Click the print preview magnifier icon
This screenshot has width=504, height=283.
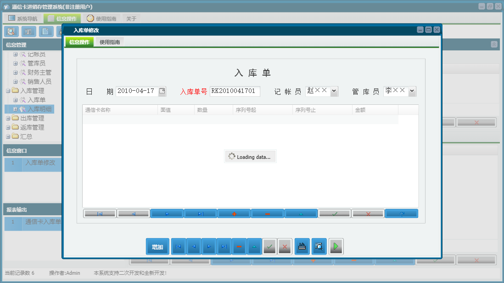click(319, 246)
